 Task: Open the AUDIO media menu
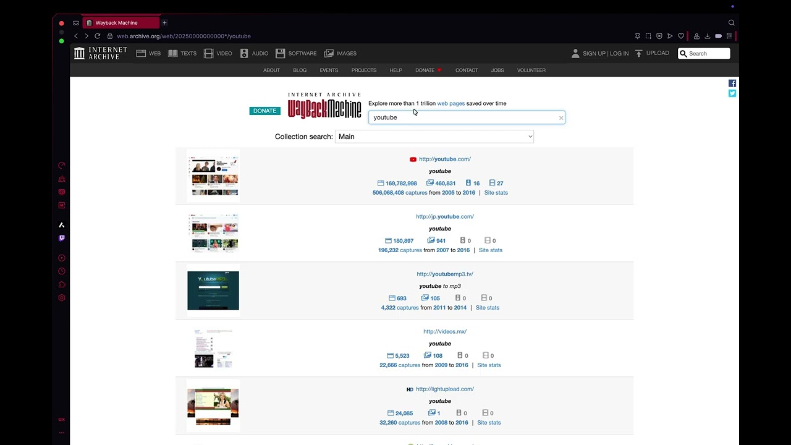point(254,53)
